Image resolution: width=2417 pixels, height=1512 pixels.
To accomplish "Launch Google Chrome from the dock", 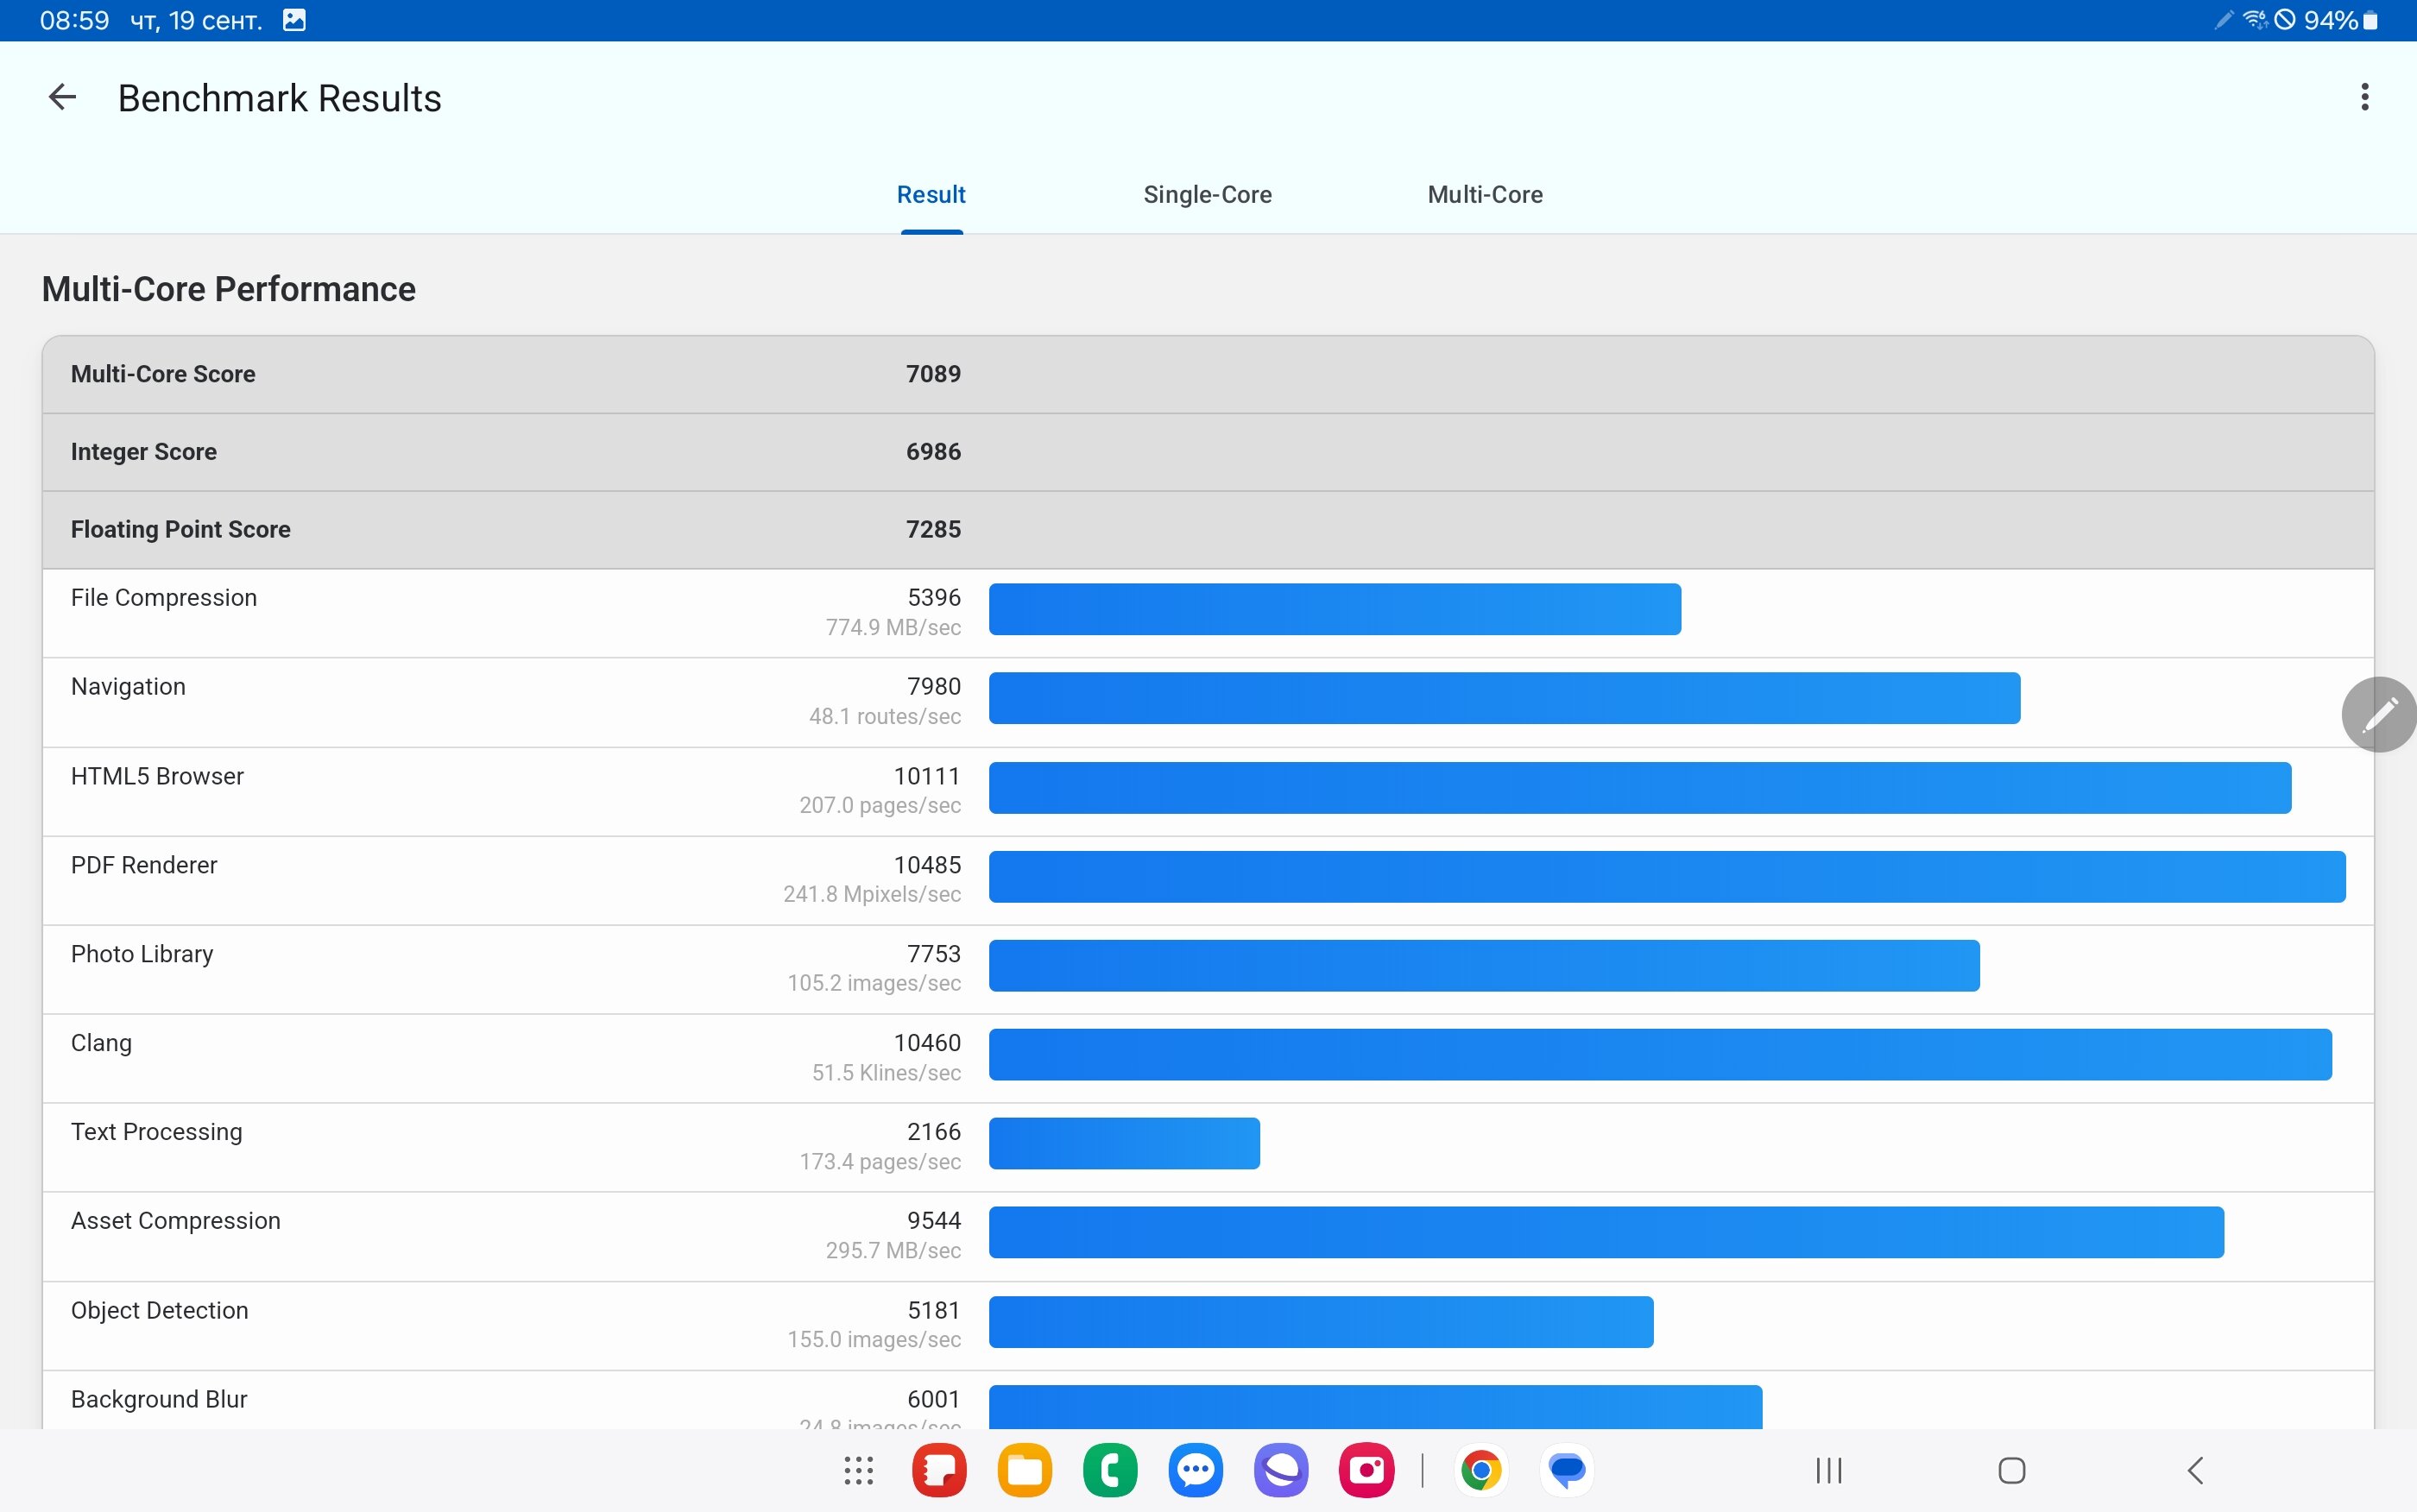I will point(1481,1470).
